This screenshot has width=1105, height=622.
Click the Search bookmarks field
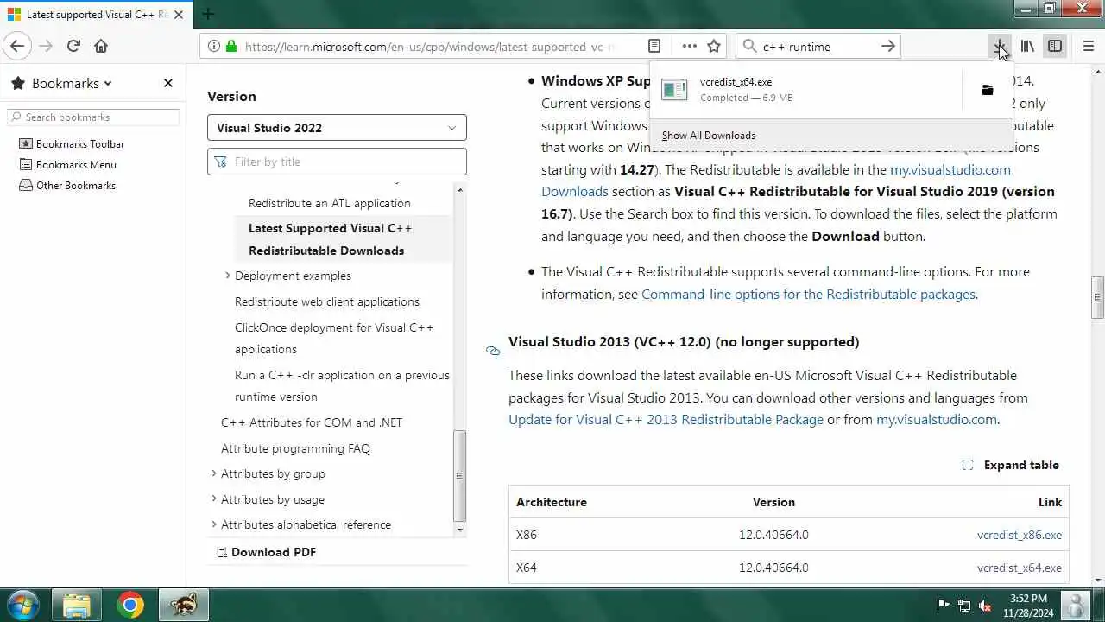(x=93, y=117)
